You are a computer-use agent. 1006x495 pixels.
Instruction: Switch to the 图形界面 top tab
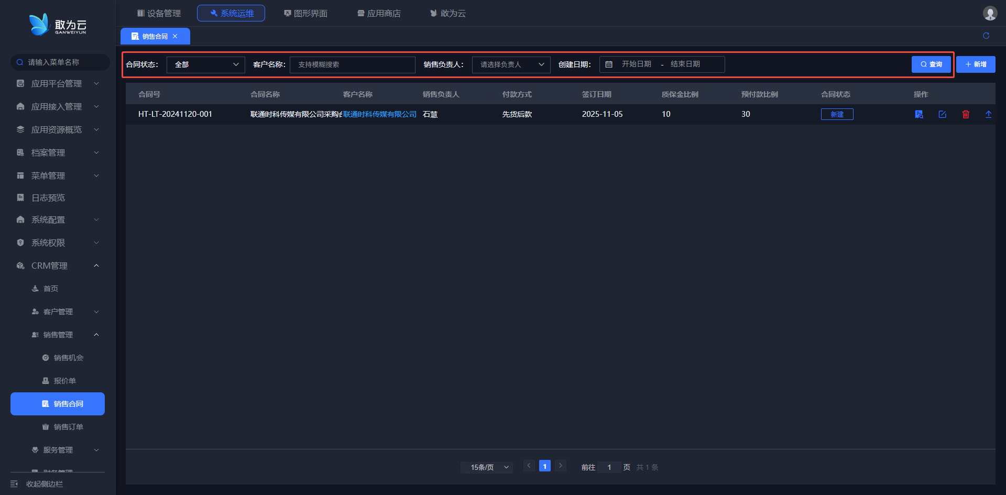point(305,13)
